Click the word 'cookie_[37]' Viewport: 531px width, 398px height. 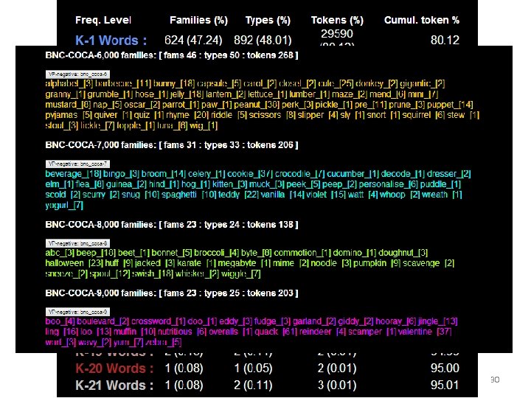pos(250,174)
